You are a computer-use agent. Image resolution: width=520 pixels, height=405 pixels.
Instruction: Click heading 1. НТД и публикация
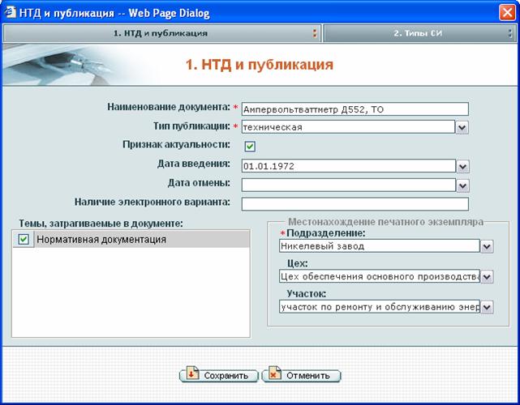[260, 64]
